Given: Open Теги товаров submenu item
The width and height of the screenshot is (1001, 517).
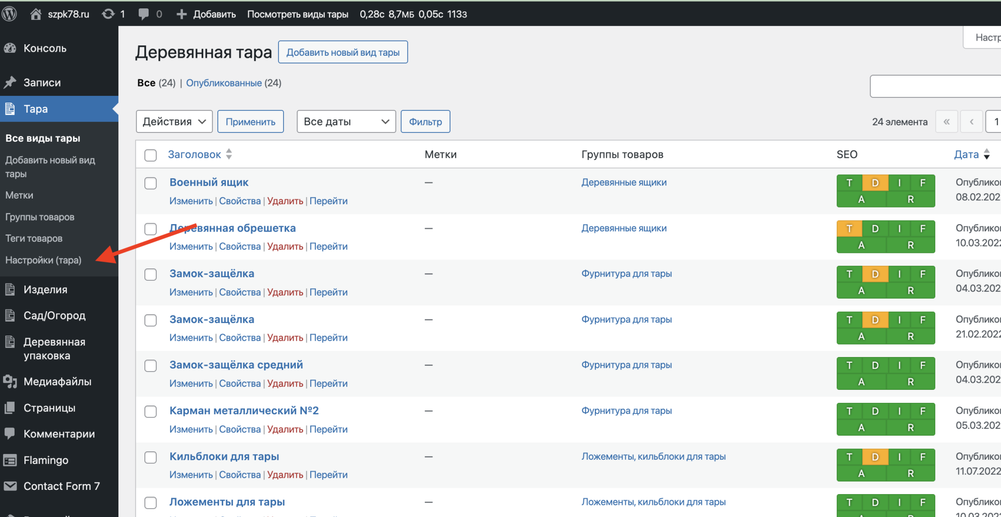Looking at the screenshot, I should [34, 238].
